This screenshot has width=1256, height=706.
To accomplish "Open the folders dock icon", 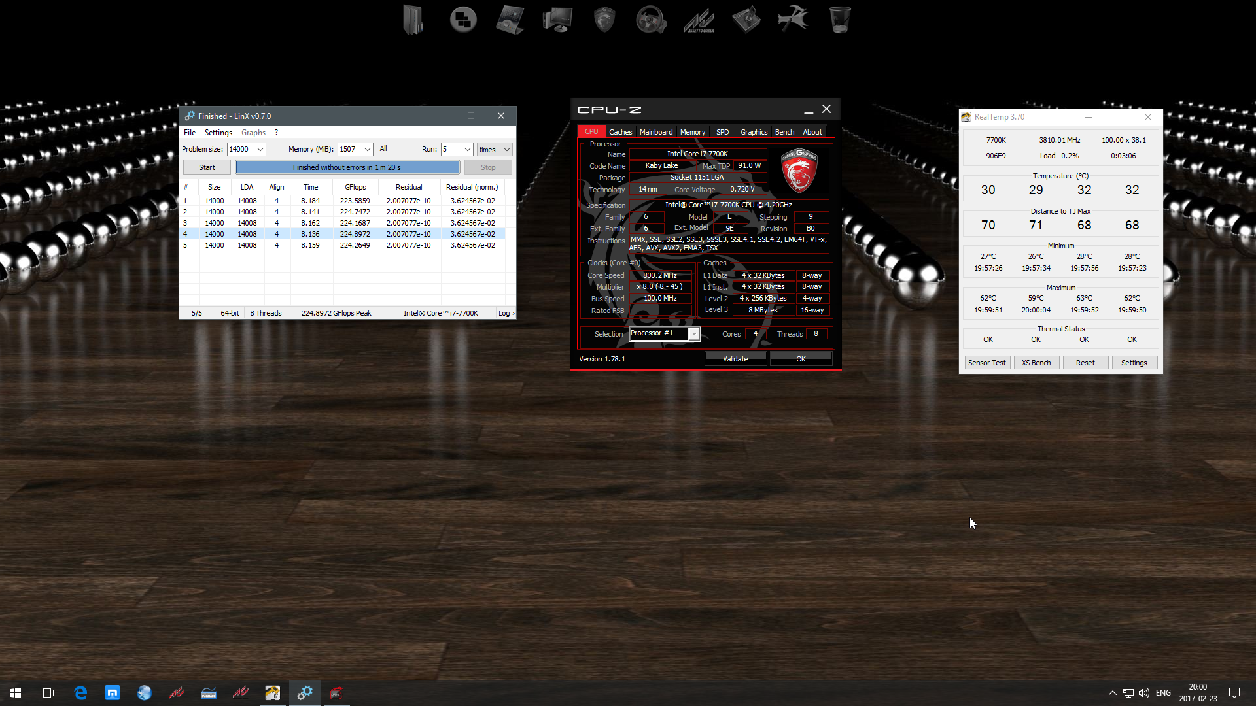I will (x=413, y=20).
